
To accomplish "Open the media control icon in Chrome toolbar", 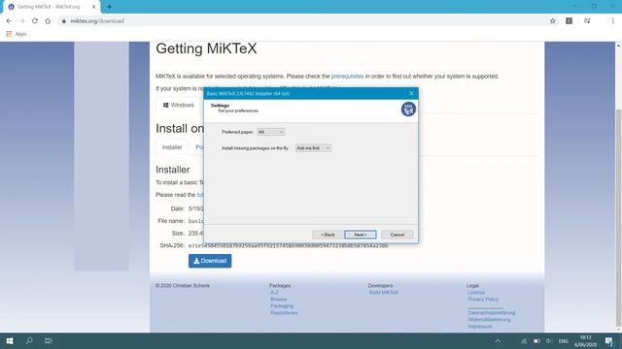I will pos(587,21).
